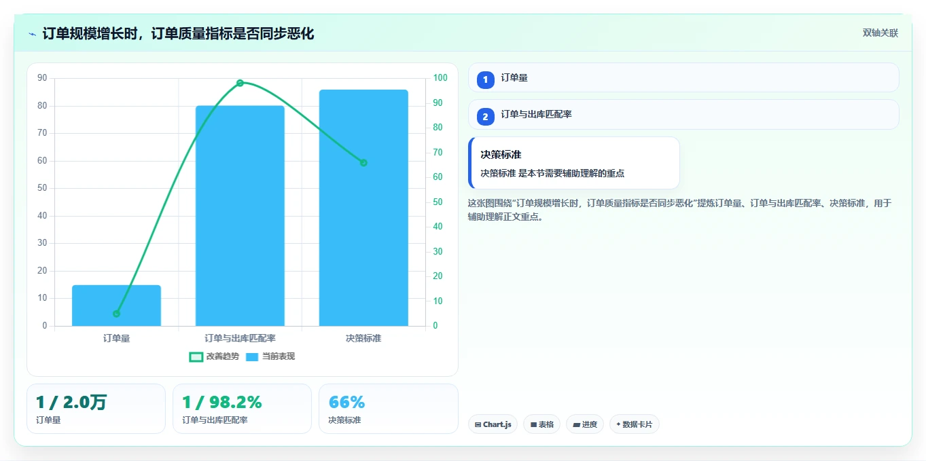926x461 pixels.
Task: Click the line point above 订单量
Action: tap(116, 314)
